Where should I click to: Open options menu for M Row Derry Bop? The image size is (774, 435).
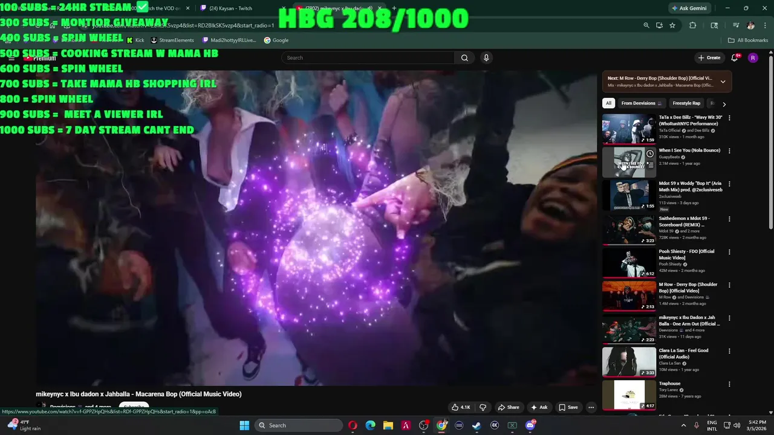coord(729,285)
